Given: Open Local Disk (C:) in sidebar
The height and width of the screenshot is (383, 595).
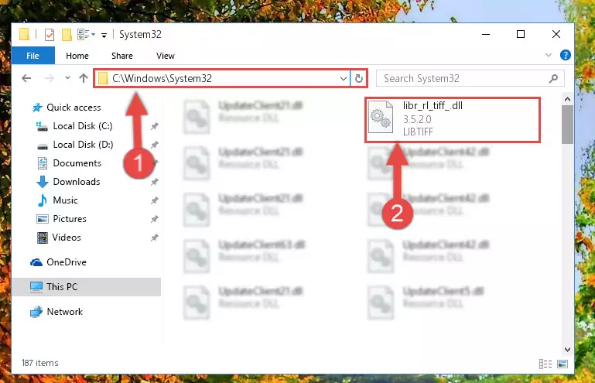Looking at the screenshot, I should pos(83,126).
